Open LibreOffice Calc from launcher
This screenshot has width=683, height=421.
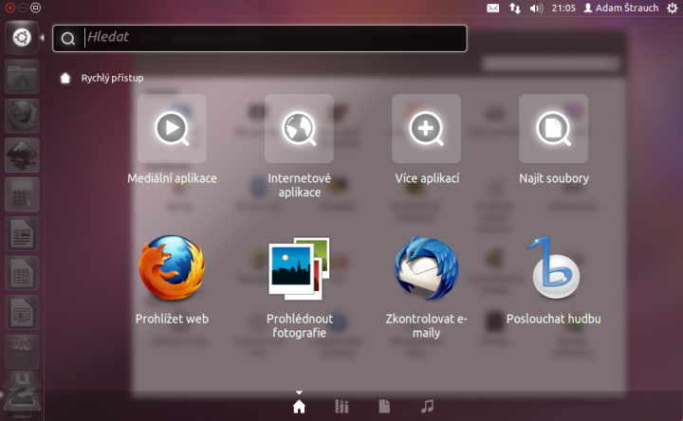click(x=22, y=273)
